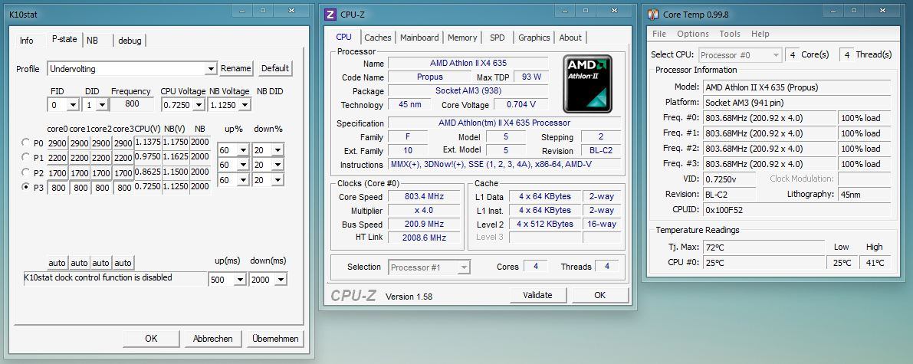Click the Abbrechen button
Image resolution: width=913 pixels, height=364 pixels.
click(212, 339)
